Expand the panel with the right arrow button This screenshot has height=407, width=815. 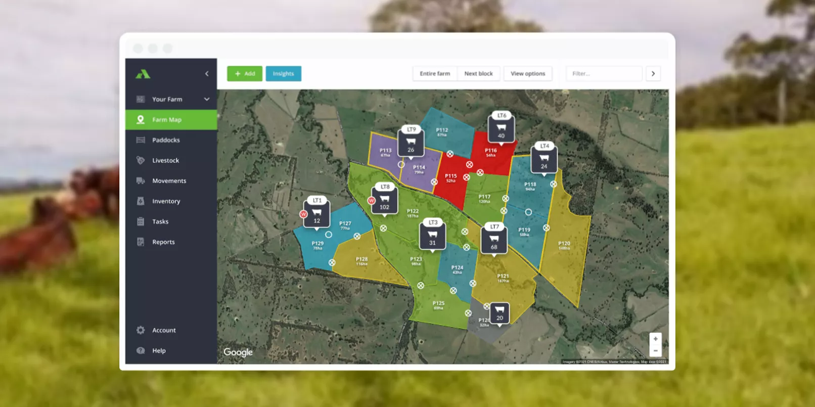pos(653,74)
